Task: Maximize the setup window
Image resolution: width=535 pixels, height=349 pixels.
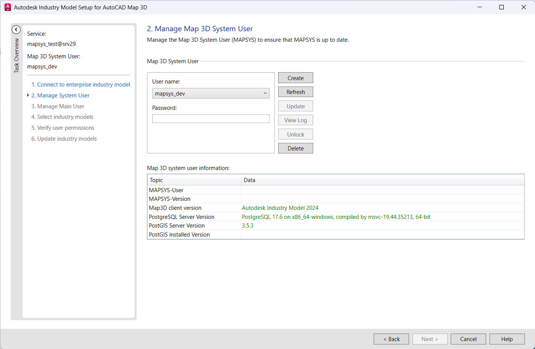Action: (x=502, y=7)
